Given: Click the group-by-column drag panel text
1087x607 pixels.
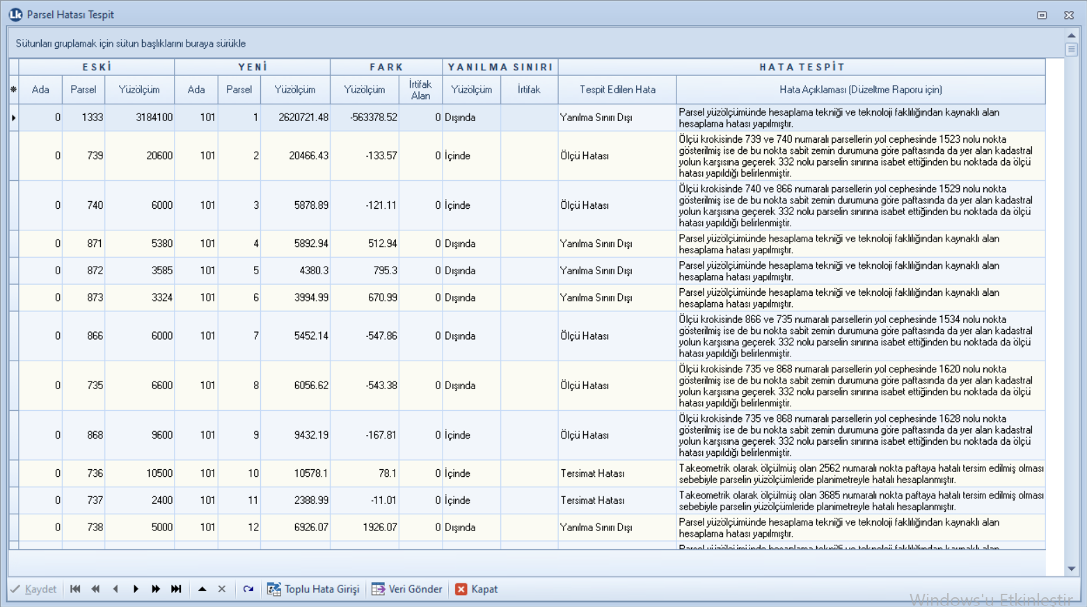Looking at the screenshot, I should tap(131, 43).
